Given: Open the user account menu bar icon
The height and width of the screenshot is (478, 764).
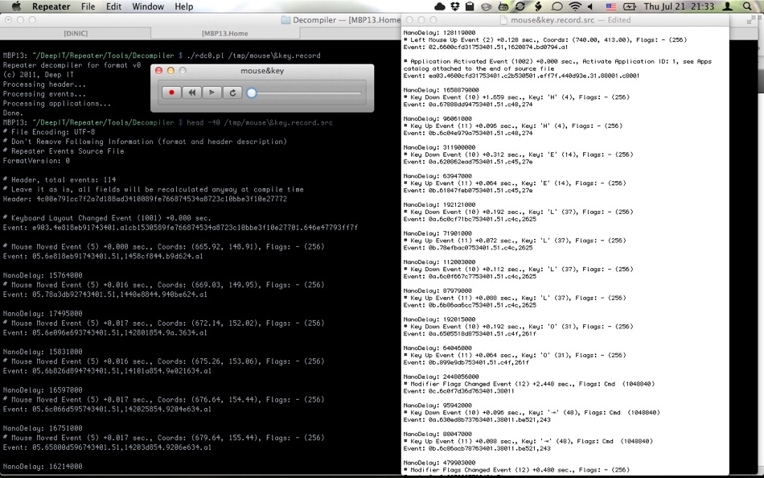Looking at the screenshot, I should [x=728, y=6].
